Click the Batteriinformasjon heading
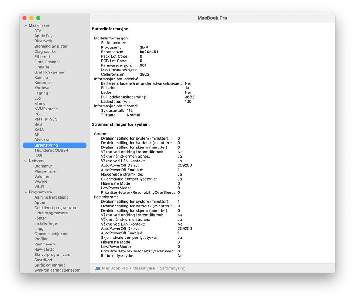The height and width of the screenshot is (299, 355). (x=111, y=29)
